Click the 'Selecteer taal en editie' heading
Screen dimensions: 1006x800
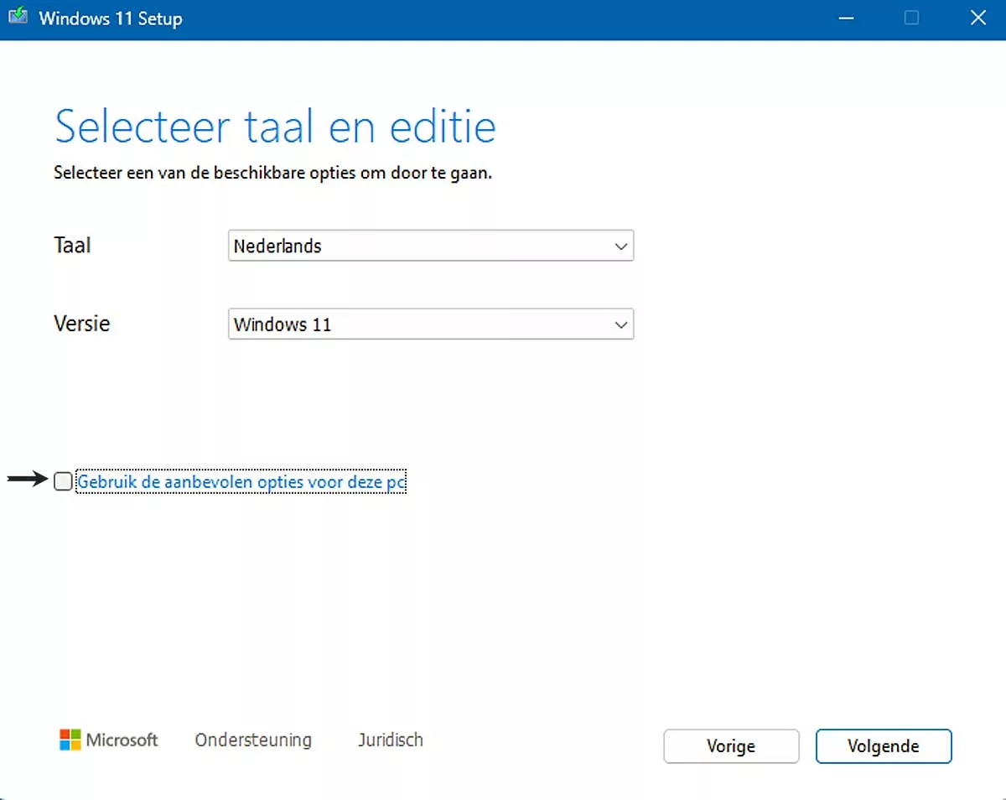pyautogui.click(x=275, y=127)
